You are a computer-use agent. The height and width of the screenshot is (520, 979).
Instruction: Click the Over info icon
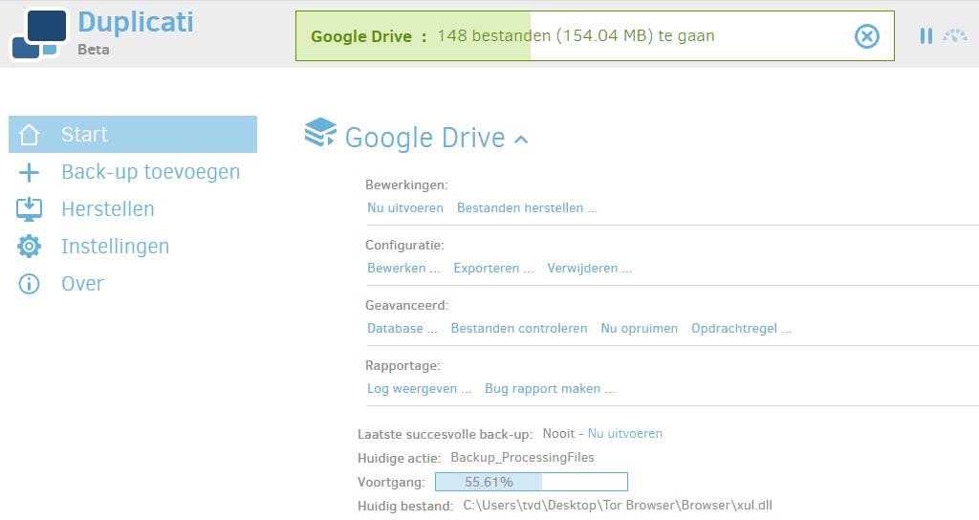click(x=29, y=284)
